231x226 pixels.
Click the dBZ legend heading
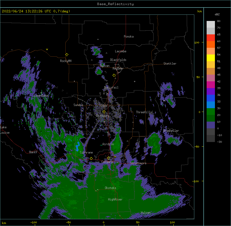pyautogui.click(x=217, y=14)
